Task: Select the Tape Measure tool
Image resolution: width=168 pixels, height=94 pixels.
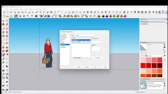Action: point(3,59)
